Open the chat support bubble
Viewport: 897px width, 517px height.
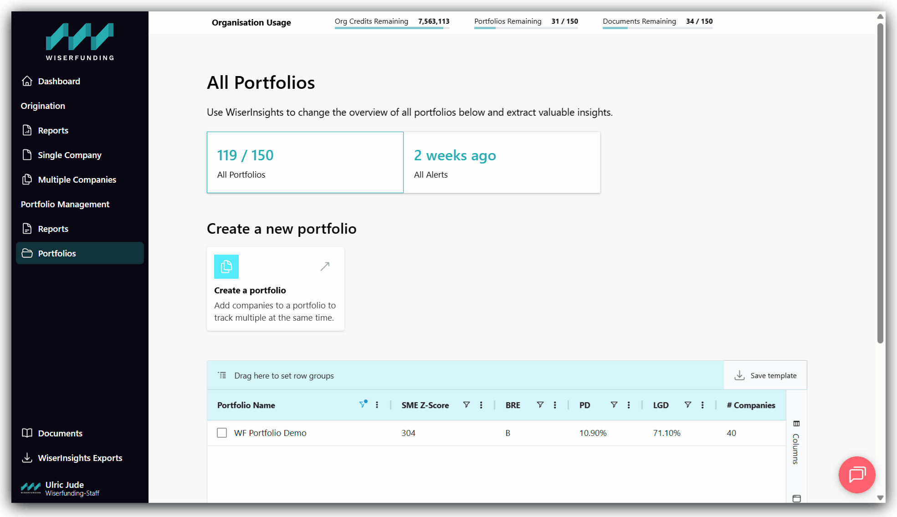click(x=857, y=475)
